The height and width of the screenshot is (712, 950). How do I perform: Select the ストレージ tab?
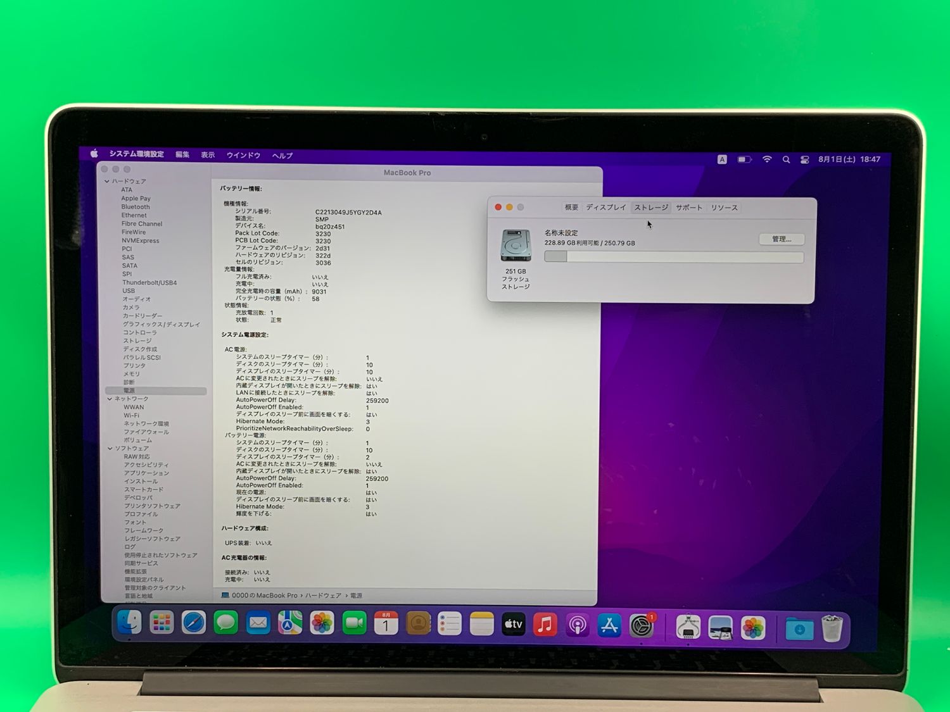tap(651, 208)
